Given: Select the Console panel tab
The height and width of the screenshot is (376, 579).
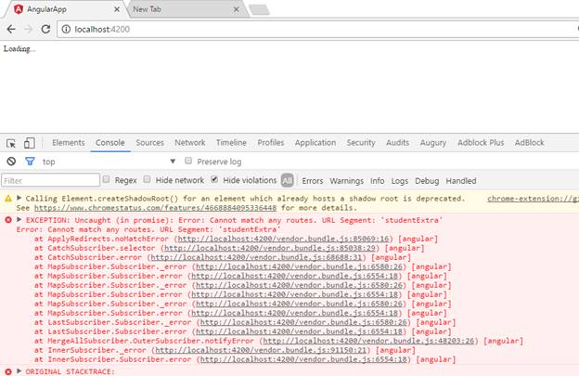Looking at the screenshot, I should pos(110,143).
